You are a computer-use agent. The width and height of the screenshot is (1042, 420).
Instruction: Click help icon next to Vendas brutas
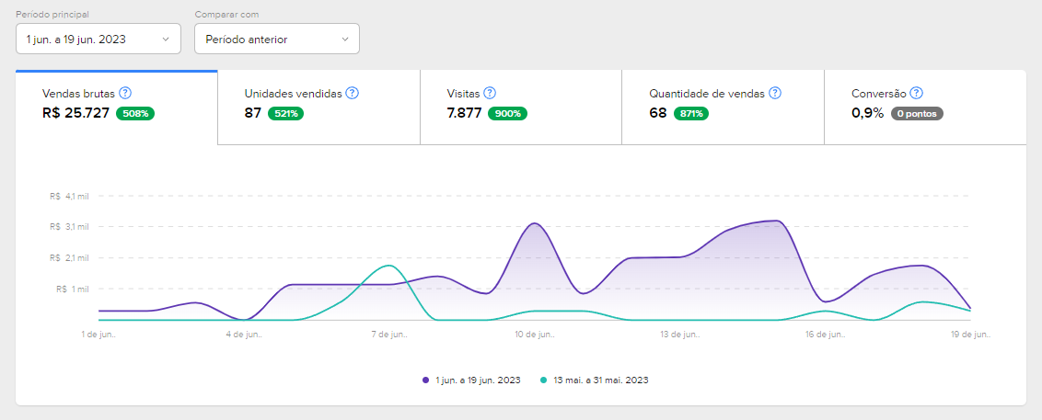point(125,93)
